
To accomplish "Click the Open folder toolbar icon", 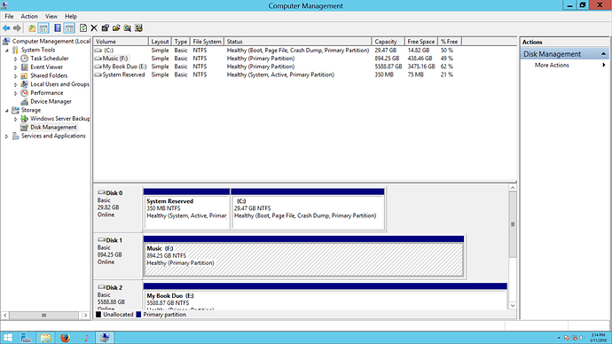I will tap(116, 28).
